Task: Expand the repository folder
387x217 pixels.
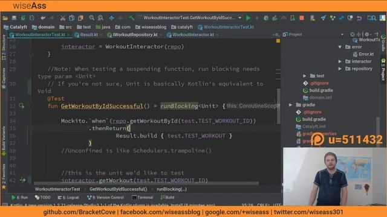Action: 340,69
